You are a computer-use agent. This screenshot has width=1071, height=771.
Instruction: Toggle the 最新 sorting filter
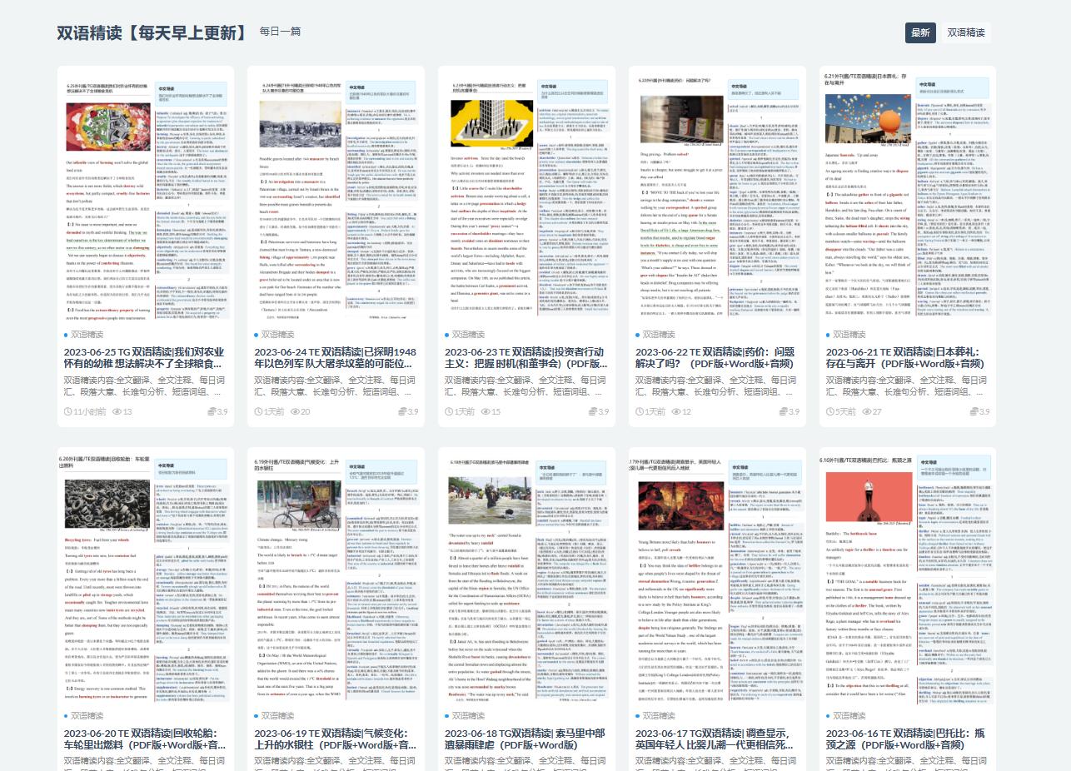click(x=919, y=33)
